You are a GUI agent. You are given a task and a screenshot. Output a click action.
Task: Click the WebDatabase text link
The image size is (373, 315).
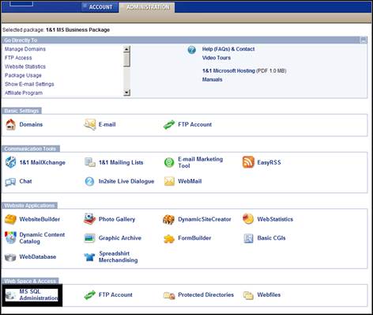click(38, 257)
